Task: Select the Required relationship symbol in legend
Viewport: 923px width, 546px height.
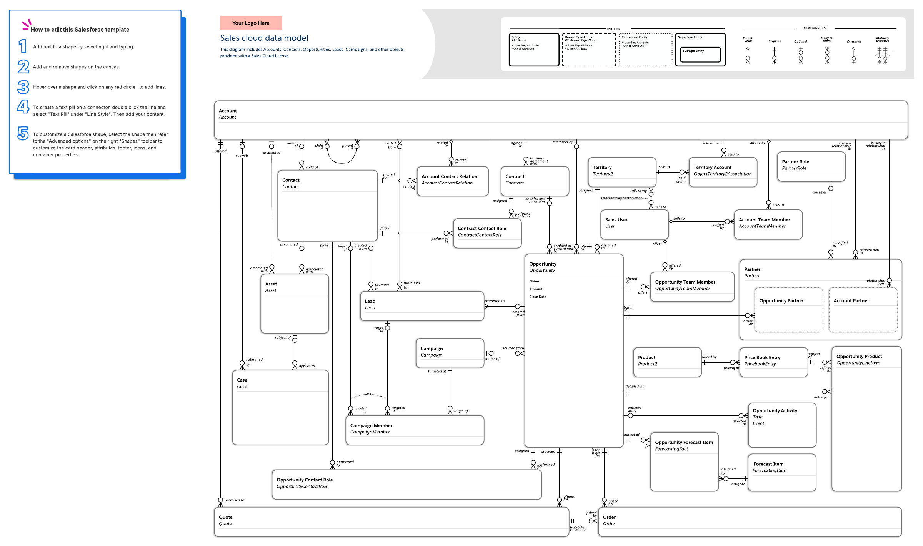Action: click(774, 55)
